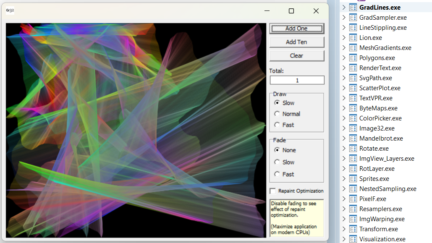Click the Total value field

(x=297, y=80)
